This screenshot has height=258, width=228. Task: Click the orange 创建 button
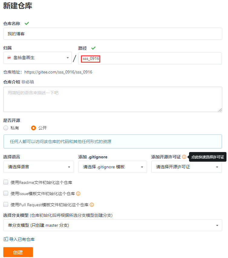[18, 252]
